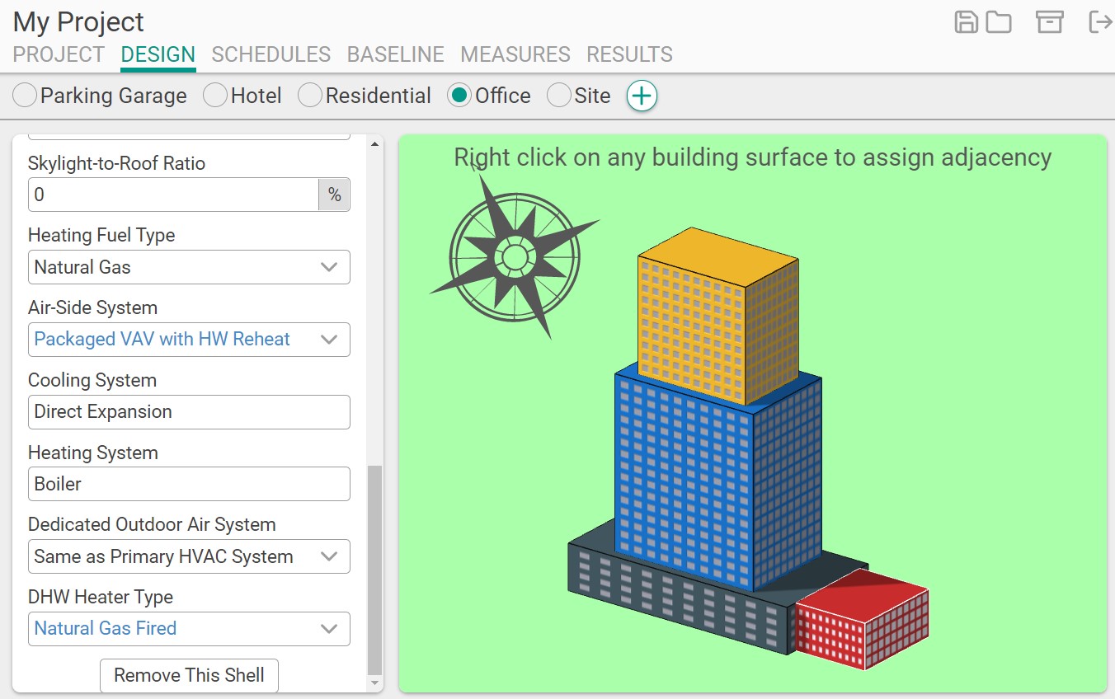Screen dimensions: 1115x699
Task: Click the MEASURES navigation link
Action: [515, 54]
